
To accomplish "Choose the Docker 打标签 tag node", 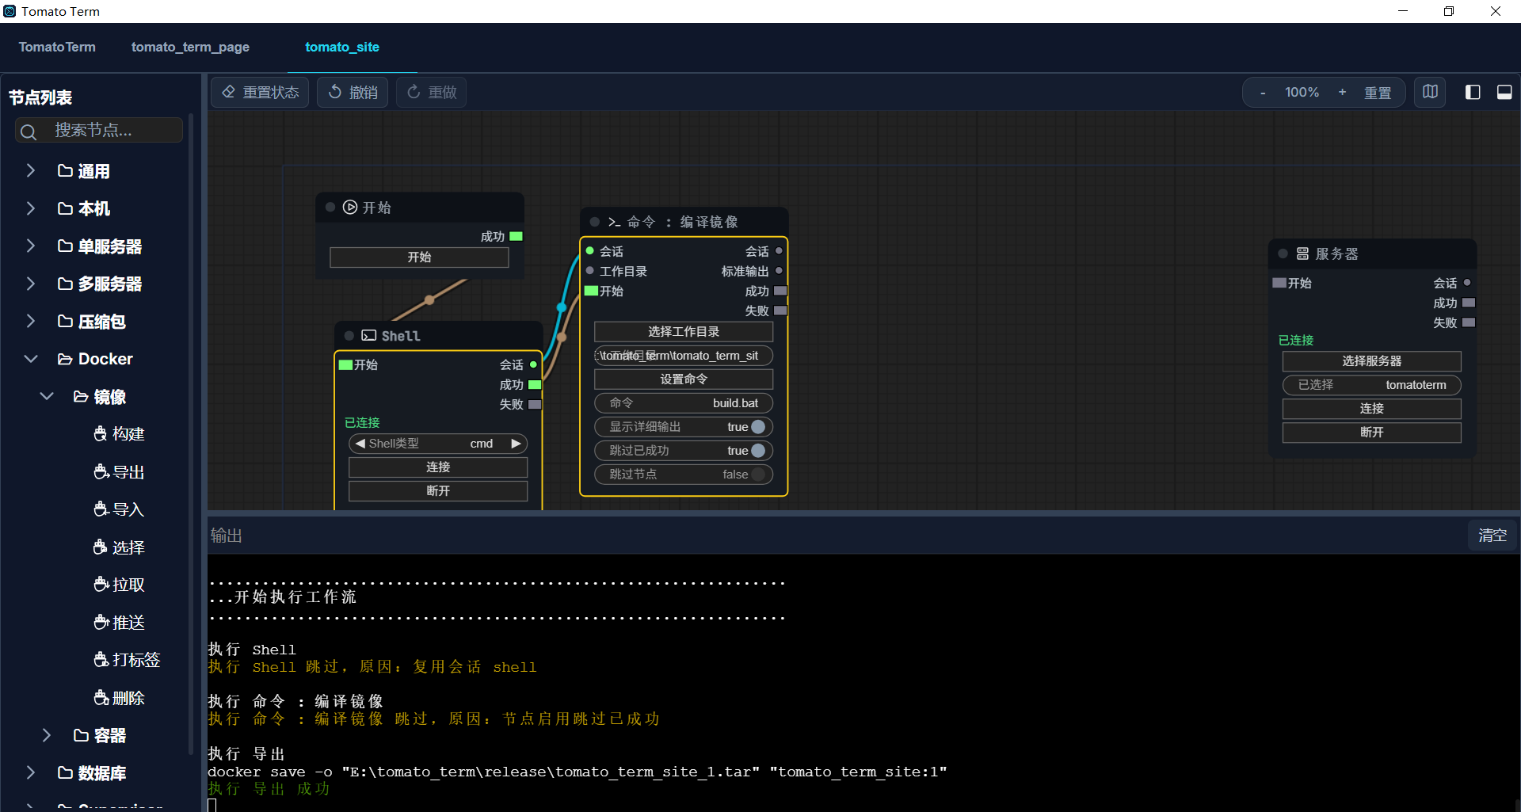I will (127, 660).
